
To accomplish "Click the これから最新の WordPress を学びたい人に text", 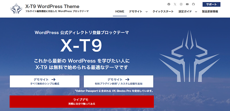I will [82, 61].
